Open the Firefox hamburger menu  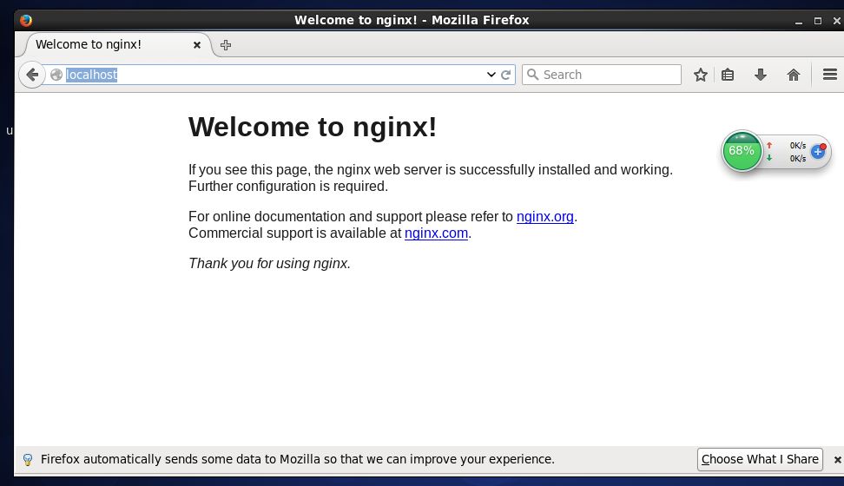829,75
